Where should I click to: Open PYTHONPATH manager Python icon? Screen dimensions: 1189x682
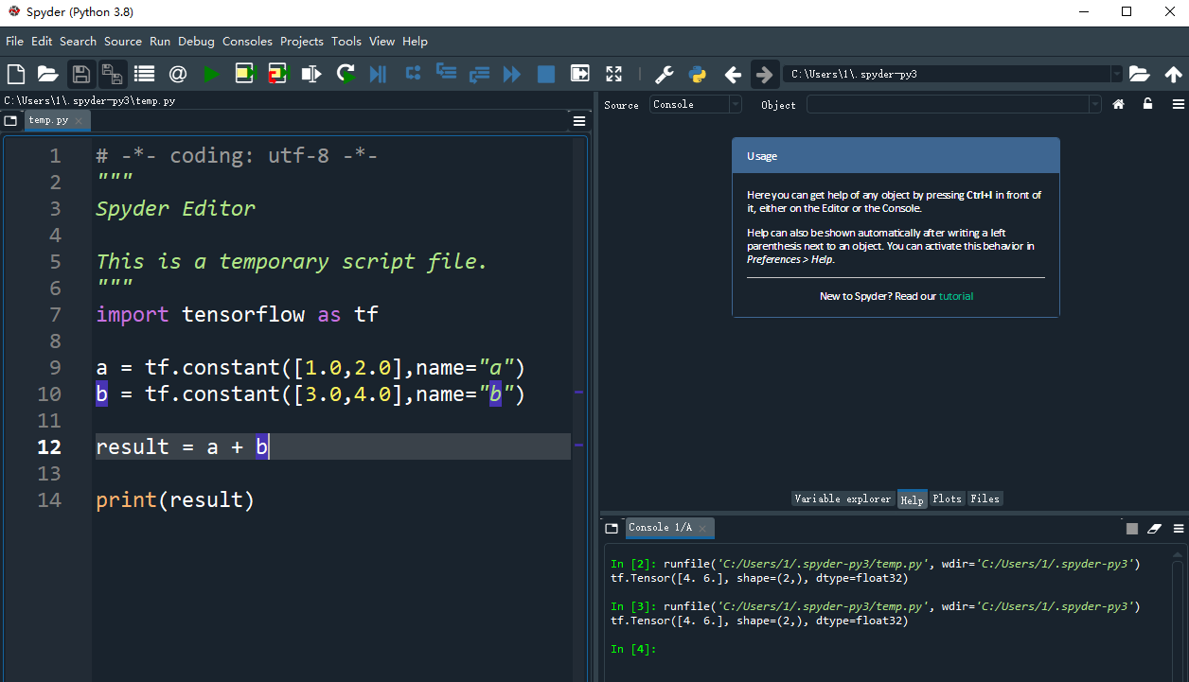tap(698, 74)
